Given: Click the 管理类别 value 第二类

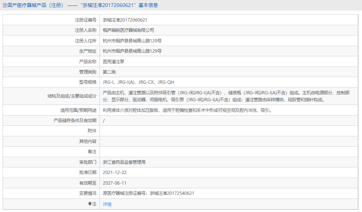Looking at the screenshot, I should (109, 72).
